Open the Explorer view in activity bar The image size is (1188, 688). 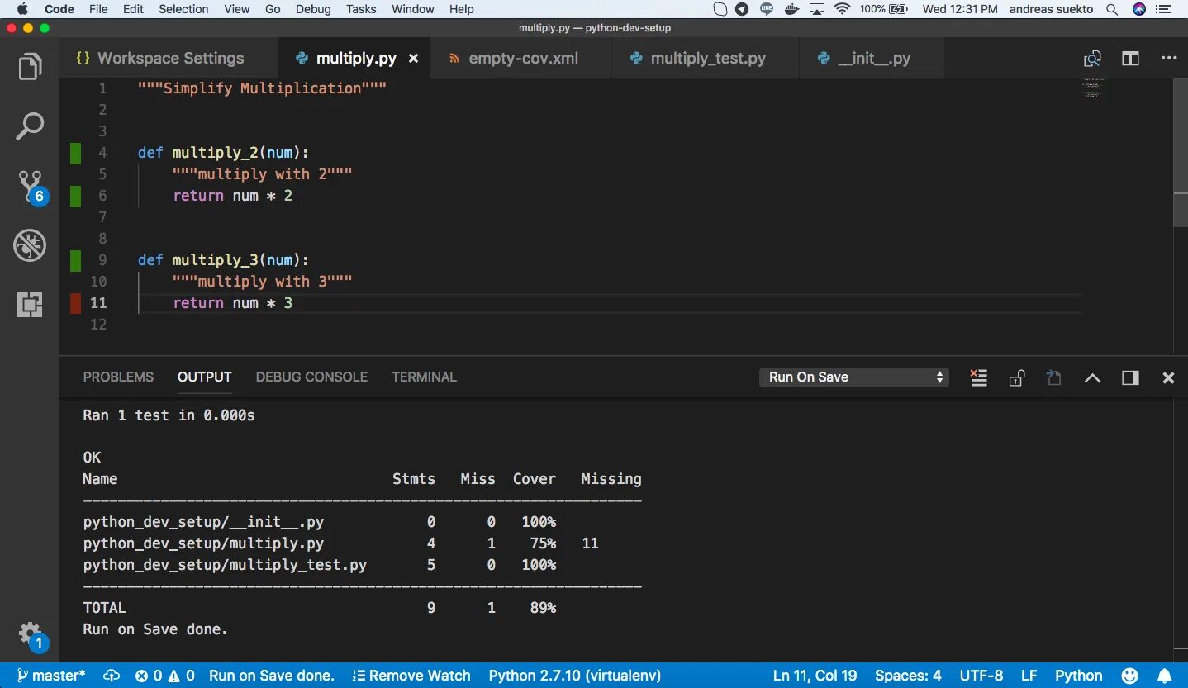pos(30,66)
